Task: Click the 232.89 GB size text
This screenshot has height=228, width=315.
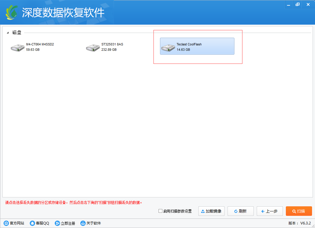Action: (x=109, y=50)
